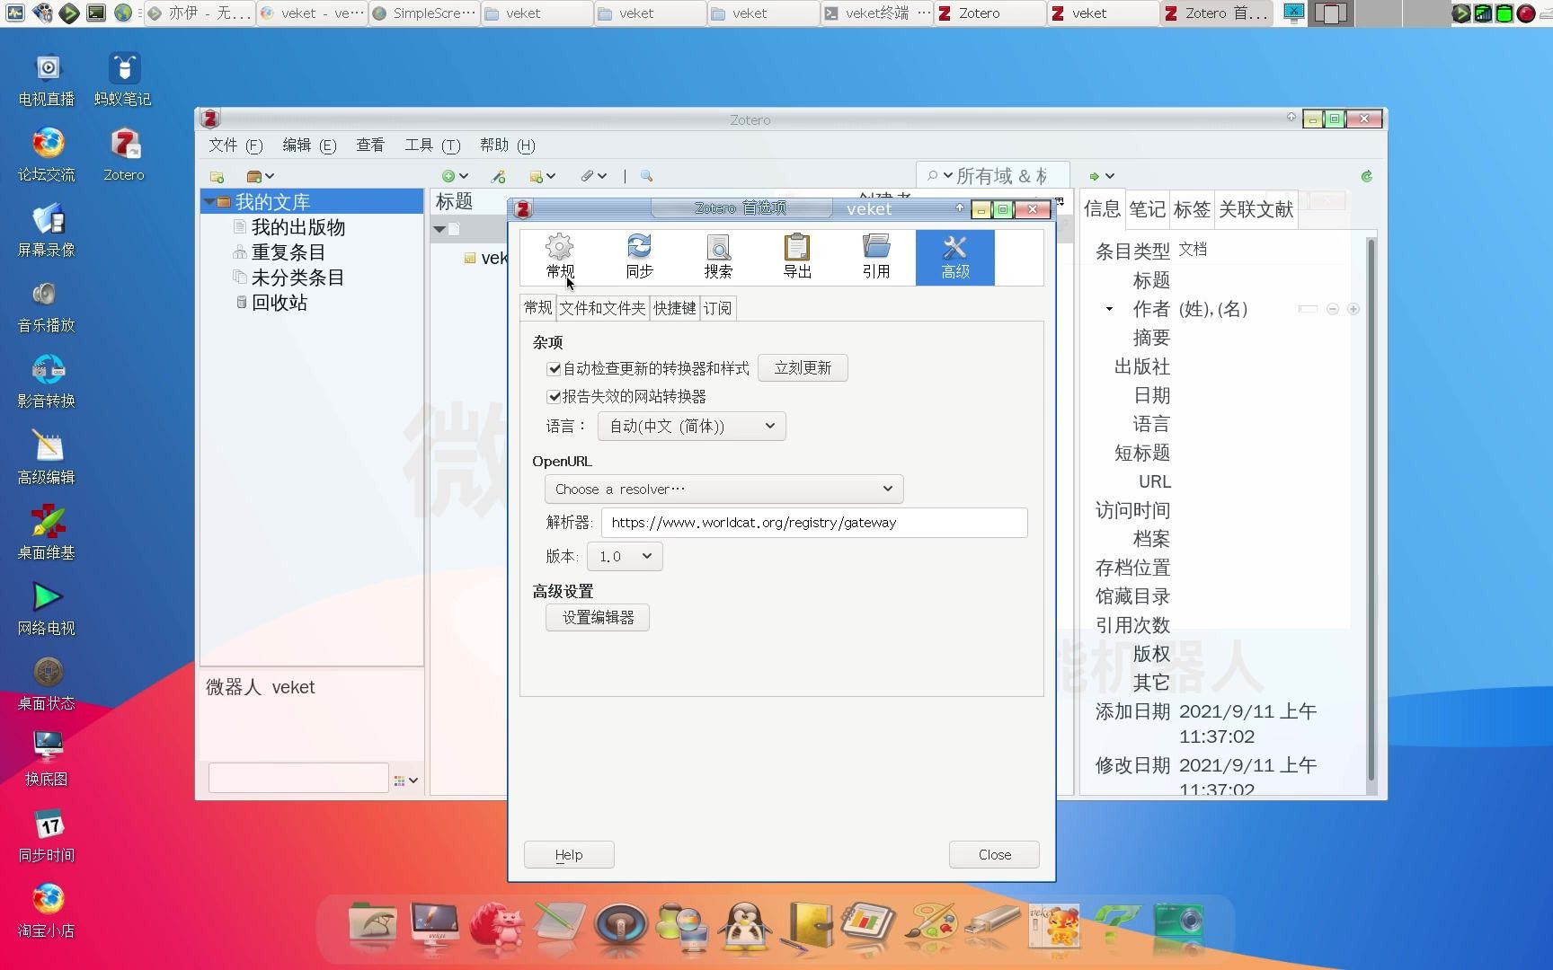Open the 电视直播 desktop icon

point(47,79)
